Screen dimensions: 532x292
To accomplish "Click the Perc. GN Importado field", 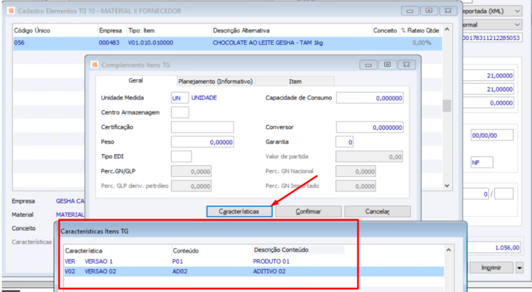I will (356, 186).
